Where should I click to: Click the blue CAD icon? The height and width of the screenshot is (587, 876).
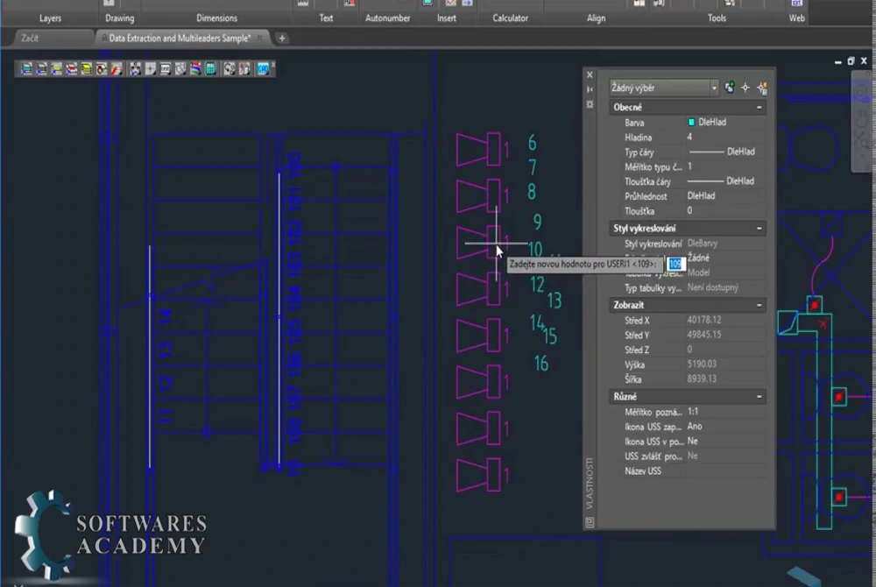263,68
